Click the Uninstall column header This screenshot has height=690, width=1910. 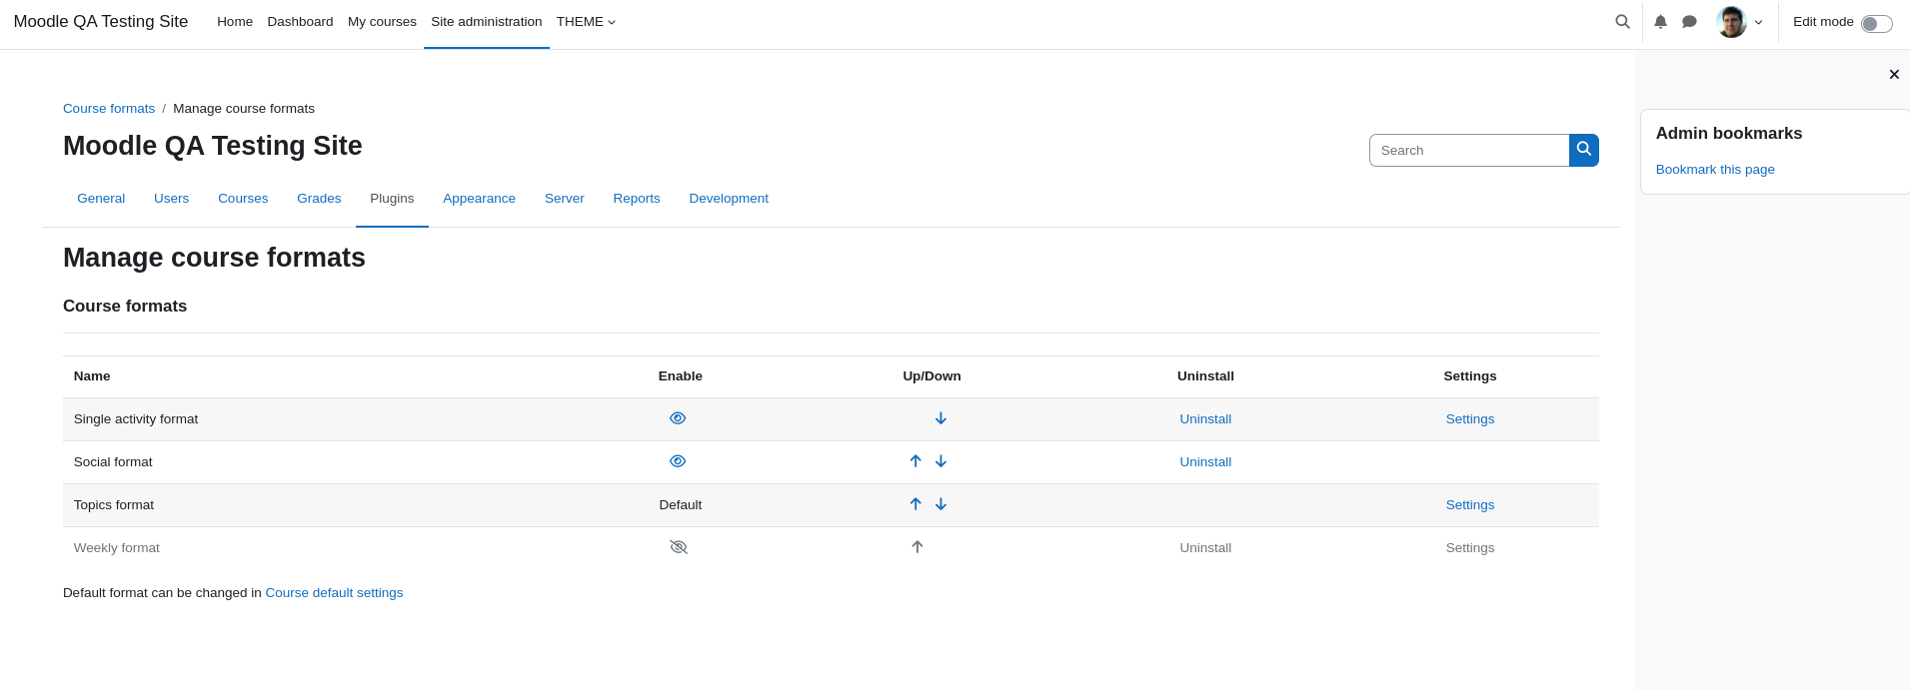1205,376
